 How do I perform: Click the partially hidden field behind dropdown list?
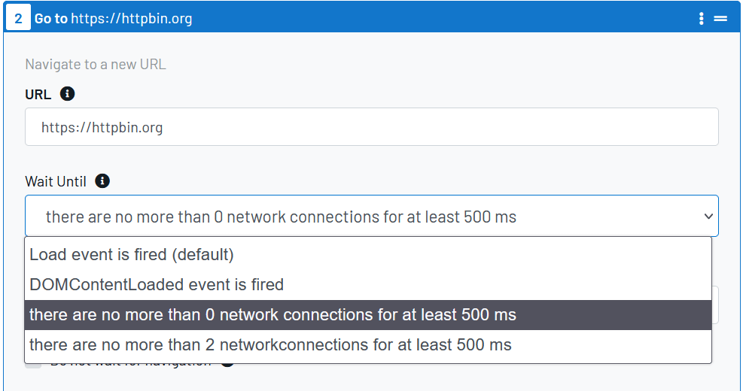(x=715, y=305)
